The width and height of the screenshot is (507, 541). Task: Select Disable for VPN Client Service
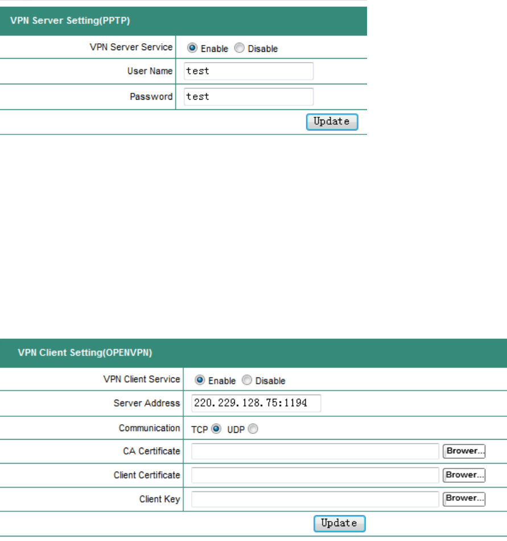[247, 380]
